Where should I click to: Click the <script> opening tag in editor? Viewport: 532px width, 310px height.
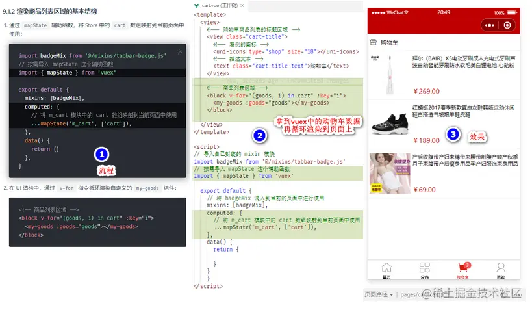point(207,147)
